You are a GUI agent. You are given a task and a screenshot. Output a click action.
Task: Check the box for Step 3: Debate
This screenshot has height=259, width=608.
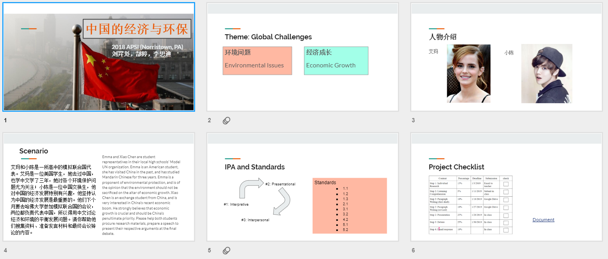point(506,223)
